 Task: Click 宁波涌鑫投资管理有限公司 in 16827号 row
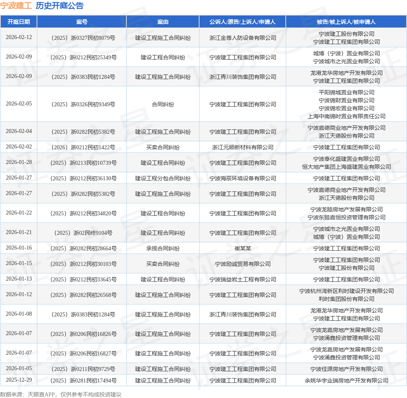point(347,358)
